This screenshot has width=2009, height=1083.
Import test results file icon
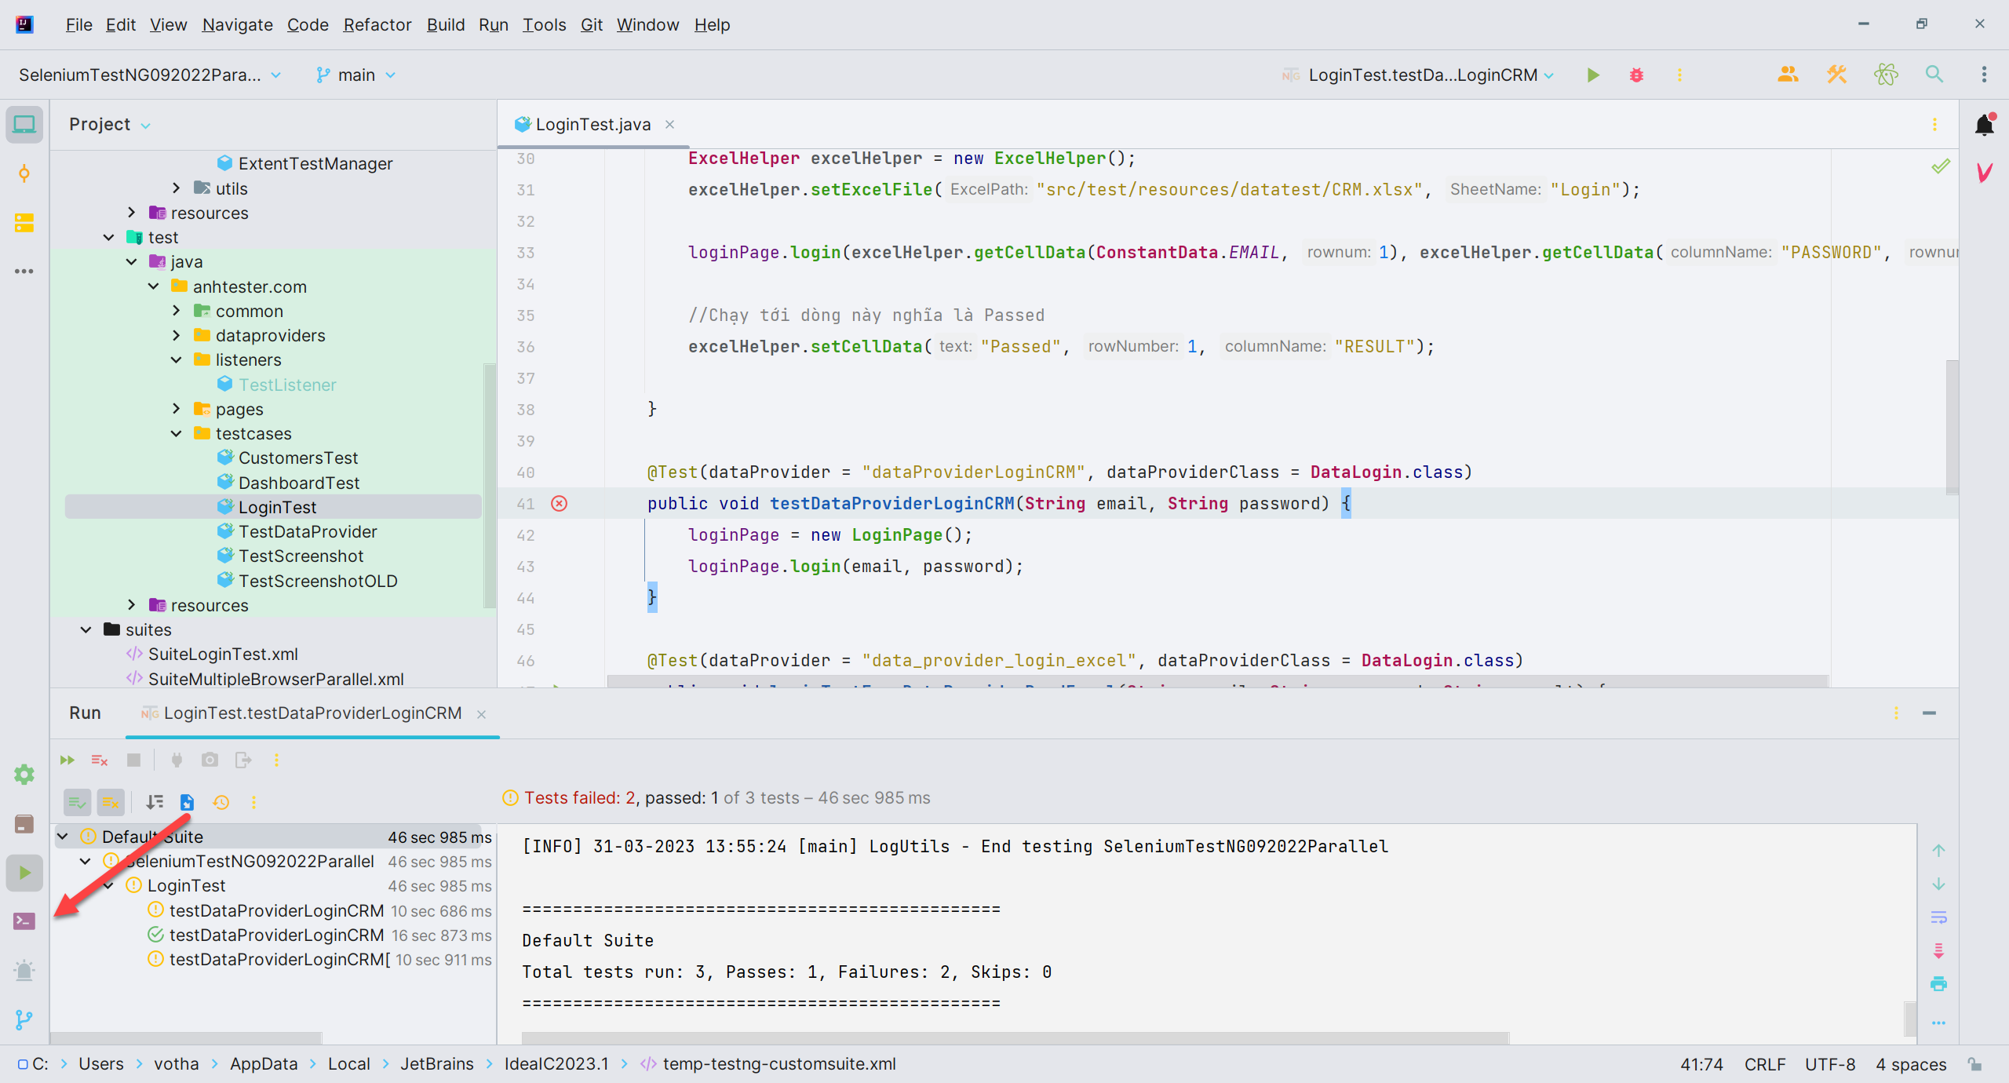pyautogui.click(x=187, y=802)
